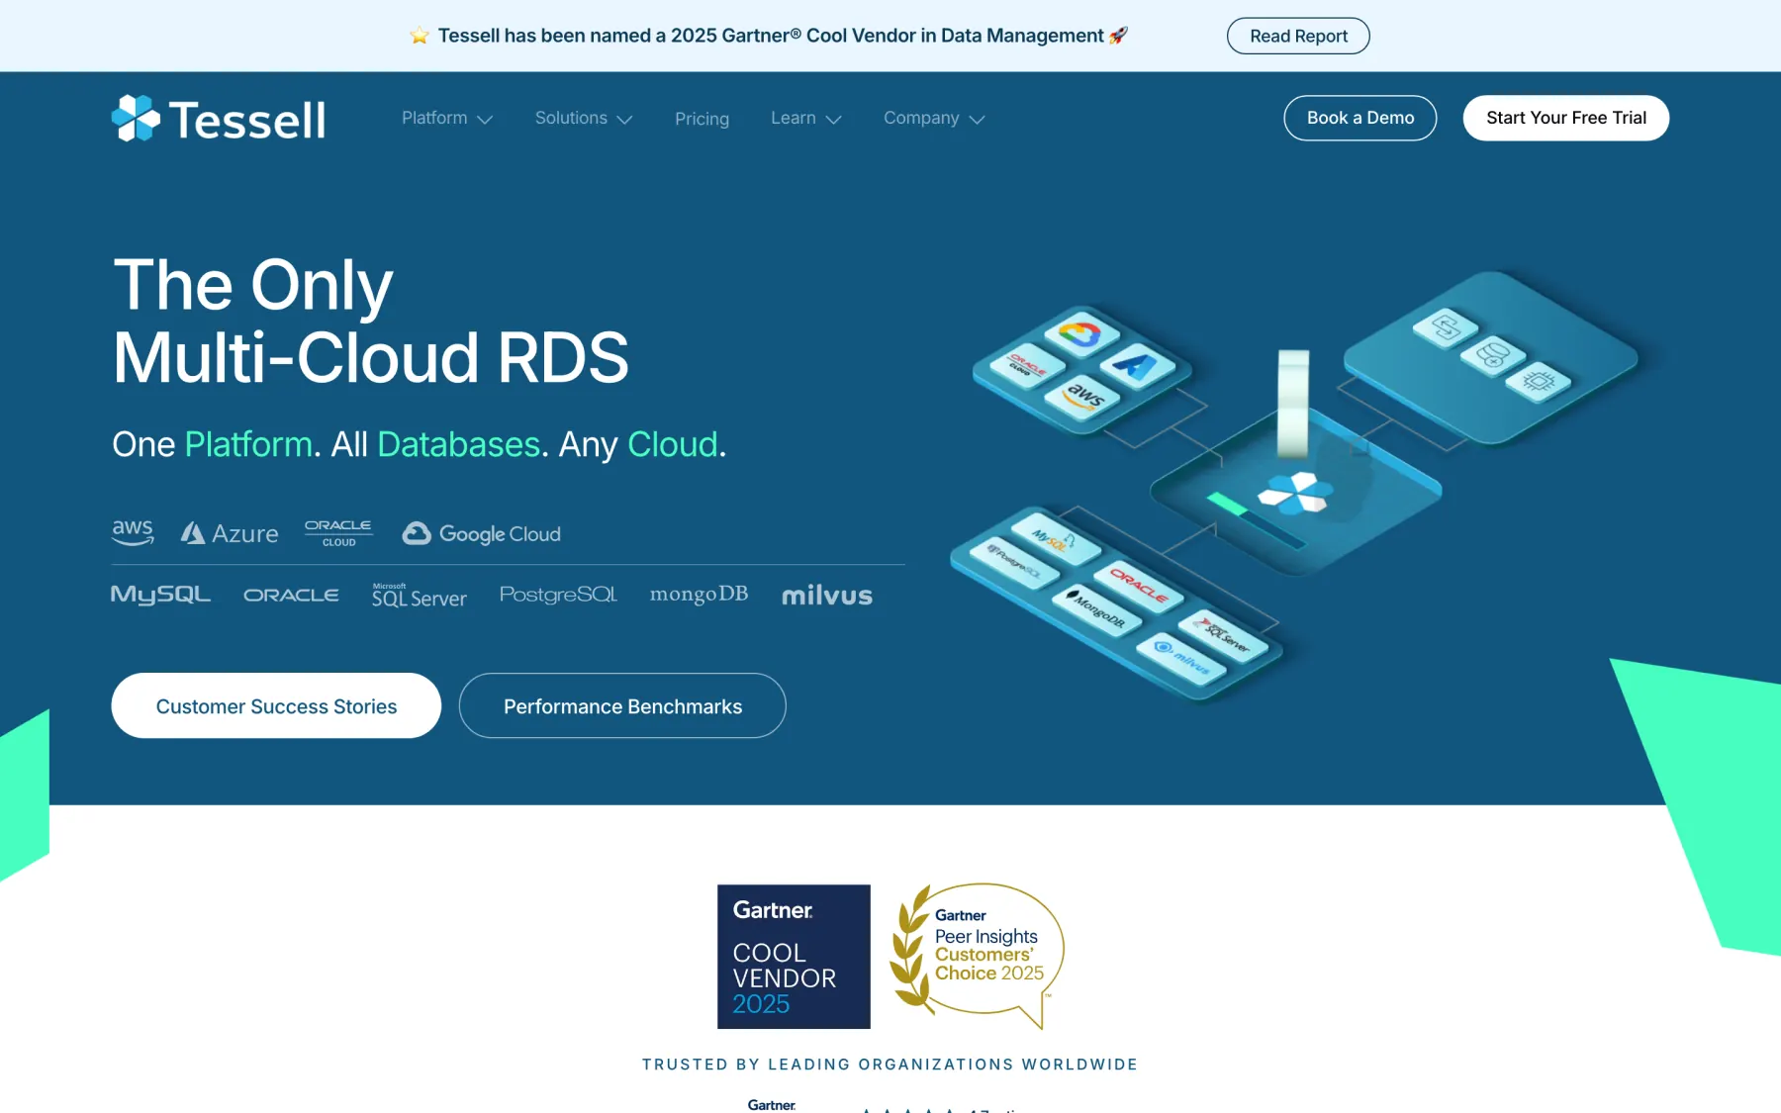Image resolution: width=1781 pixels, height=1113 pixels.
Task: Expand the Company dropdown menu
Action: [x=934, y=118]
